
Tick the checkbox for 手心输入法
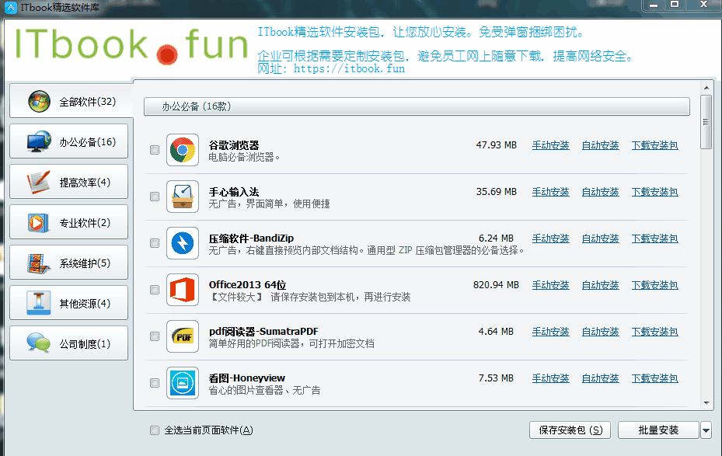(155, 197)
